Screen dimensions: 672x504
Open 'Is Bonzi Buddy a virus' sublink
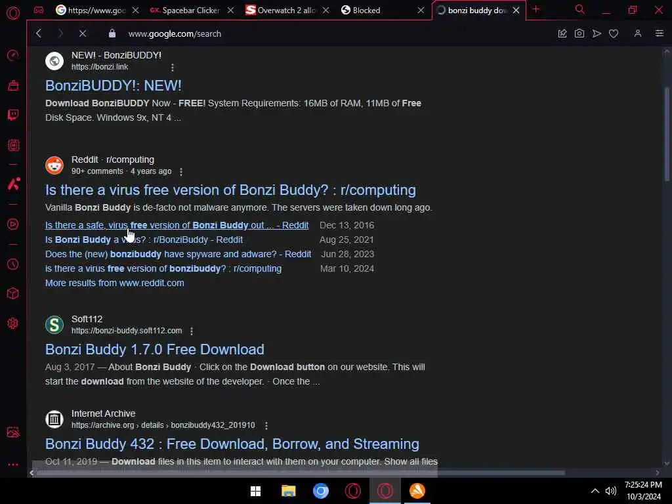pyautogui.click(x=144, y=240)
